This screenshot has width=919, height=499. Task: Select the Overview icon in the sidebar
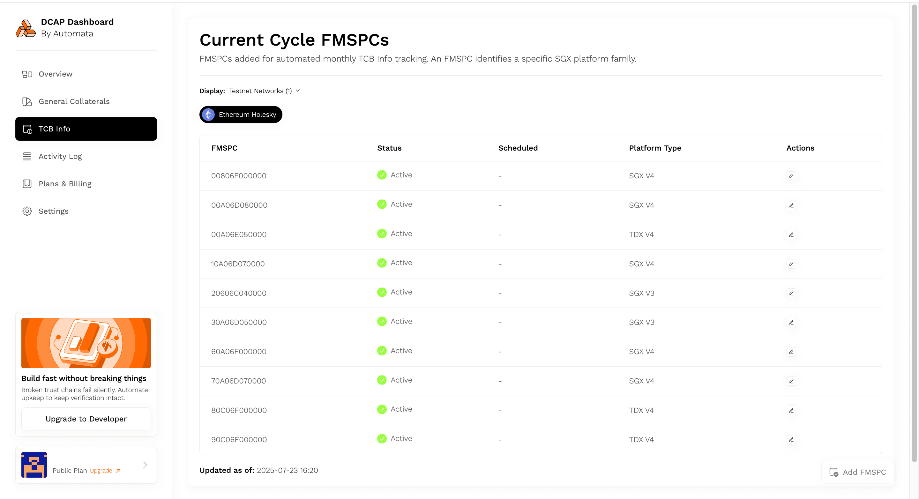tap(27, 74)
